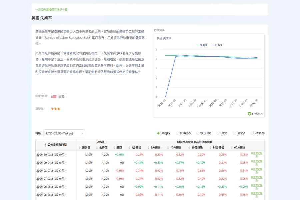This screenshot has height=200, width=300.
Task: Open 查看歷史圖表 for 2026-06-05 row
Action: [257, 187]
